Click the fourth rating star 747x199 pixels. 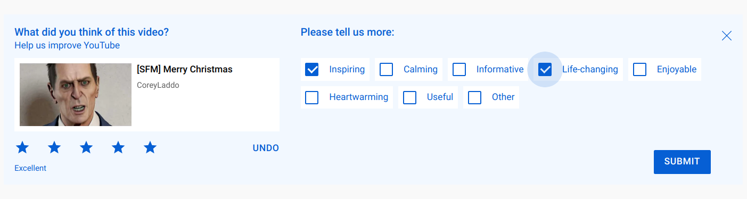click(x=118, y=147)
